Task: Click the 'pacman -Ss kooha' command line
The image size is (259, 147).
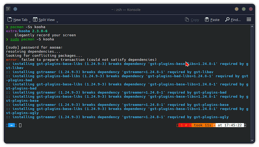Action: pos(28,27)
